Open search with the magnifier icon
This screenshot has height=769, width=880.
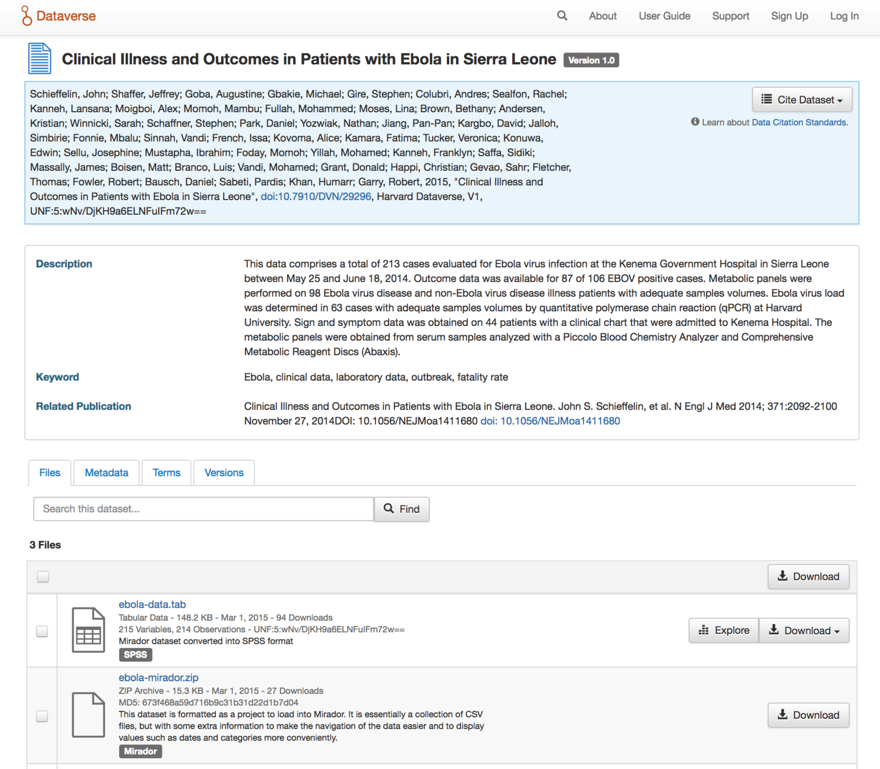click(x=562, y=16)
